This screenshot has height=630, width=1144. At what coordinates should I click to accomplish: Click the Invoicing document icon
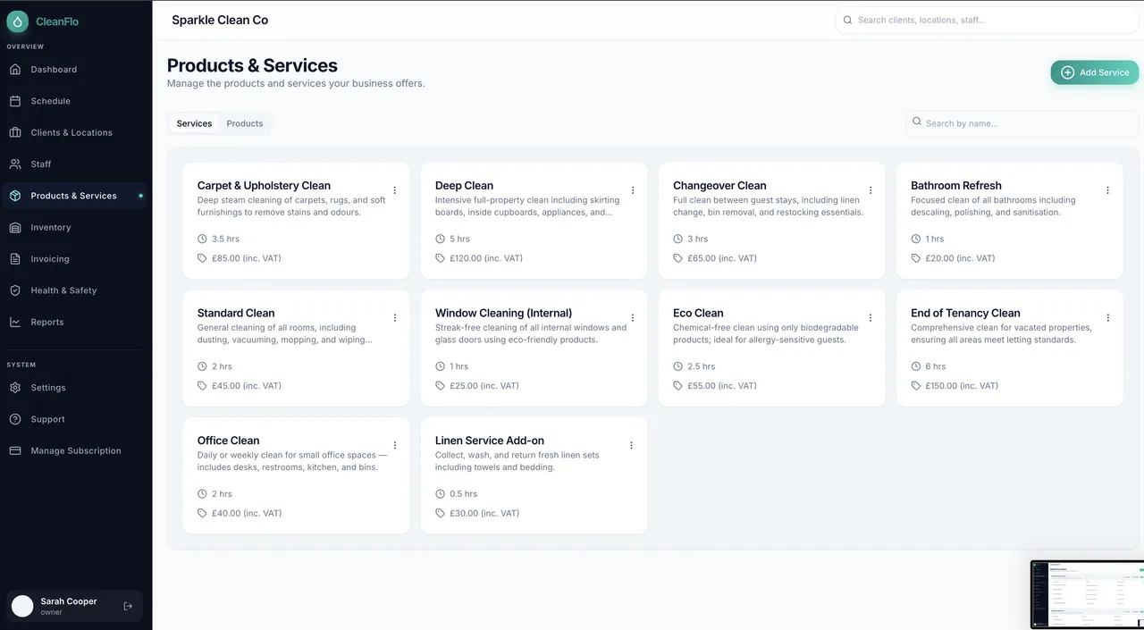tap(15, 259)
